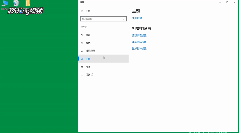The width and height of the screenshot is (239, 133).
Task: Open the 任务栏 settings section
Action: pyautogui.click(x=103, y=75)
